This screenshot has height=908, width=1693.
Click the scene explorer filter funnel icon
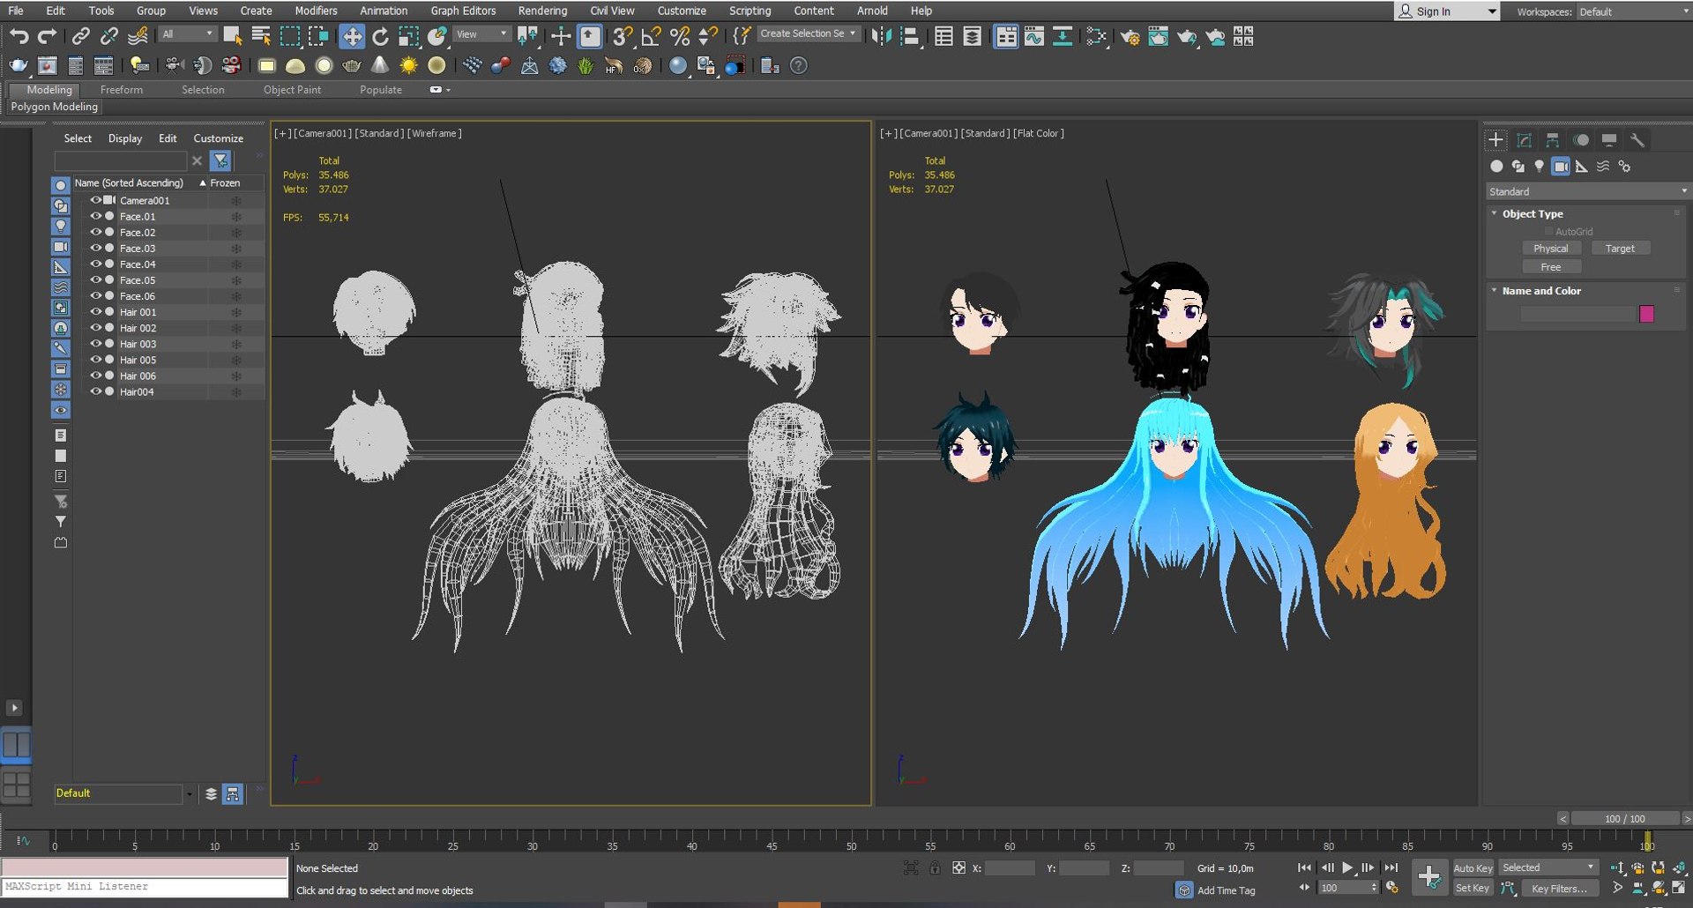pyautogui.click(x=220, y=160)
